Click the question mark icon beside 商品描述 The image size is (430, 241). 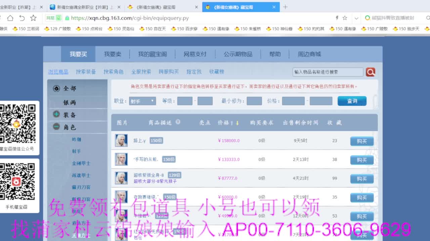[178, 122]
